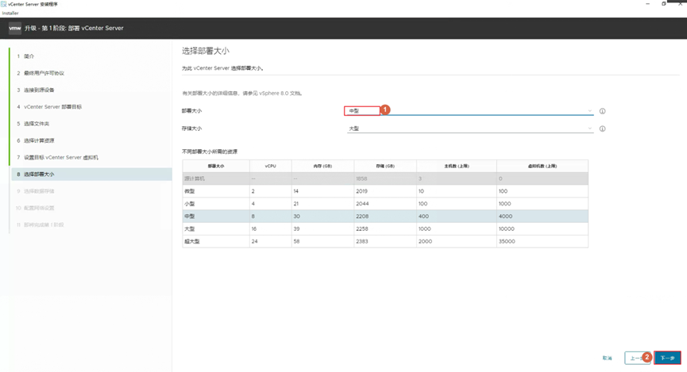Click memory value 39 in 大型 row
This screenshot has width=687, height=372.
click(x=296, y=229)
